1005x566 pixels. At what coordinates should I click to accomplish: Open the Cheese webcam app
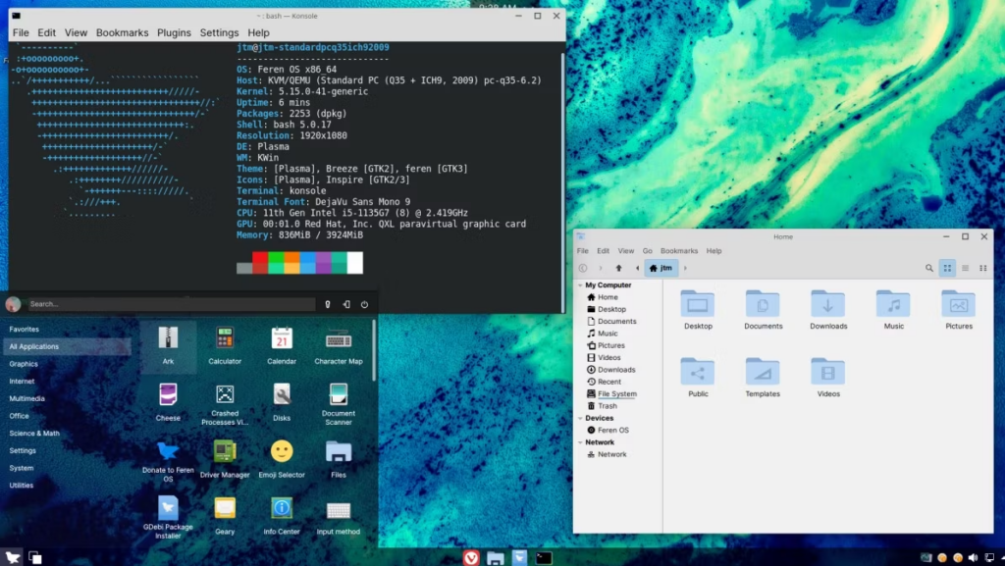(x=168, y=403)
